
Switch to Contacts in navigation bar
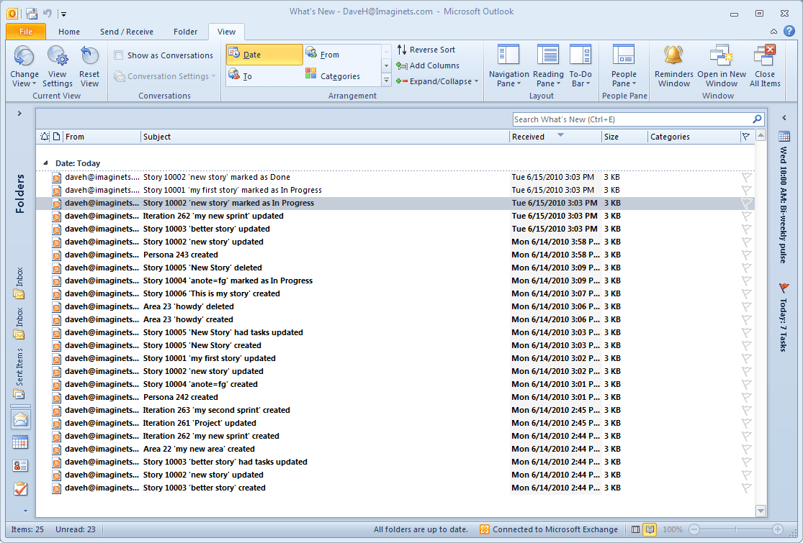(20, 466)
